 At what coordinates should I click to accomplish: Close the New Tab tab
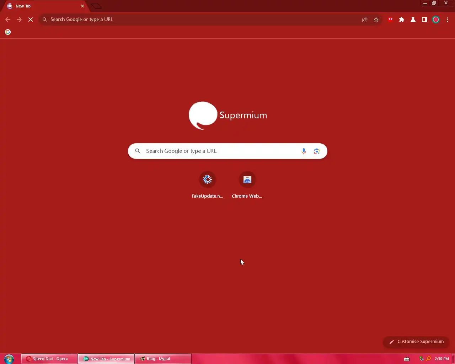click(82, 6)
